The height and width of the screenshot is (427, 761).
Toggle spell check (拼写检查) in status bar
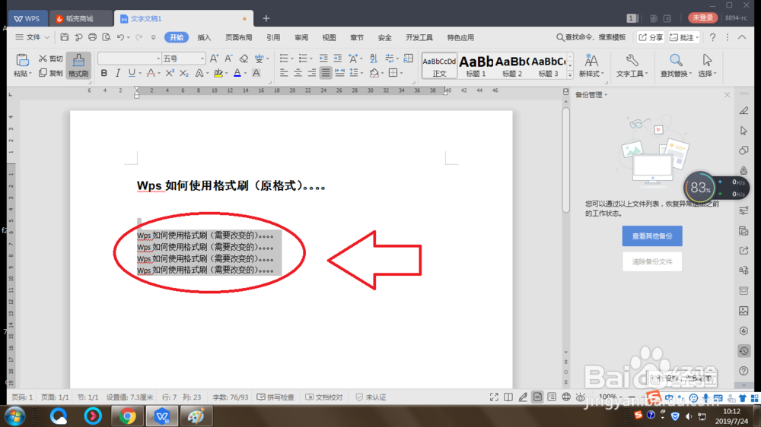pyautogui.click(x=275, y=397)
